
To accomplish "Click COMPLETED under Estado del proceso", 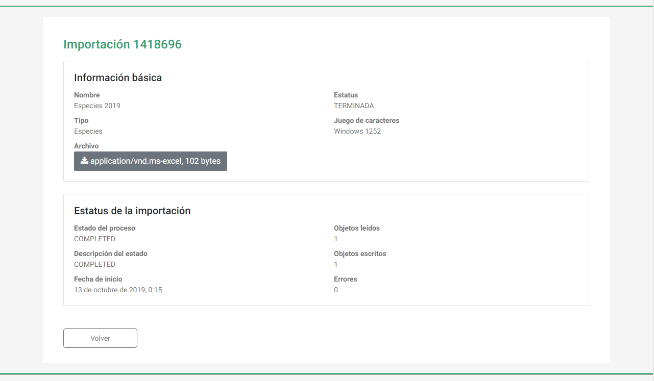I will pos(94,239).
